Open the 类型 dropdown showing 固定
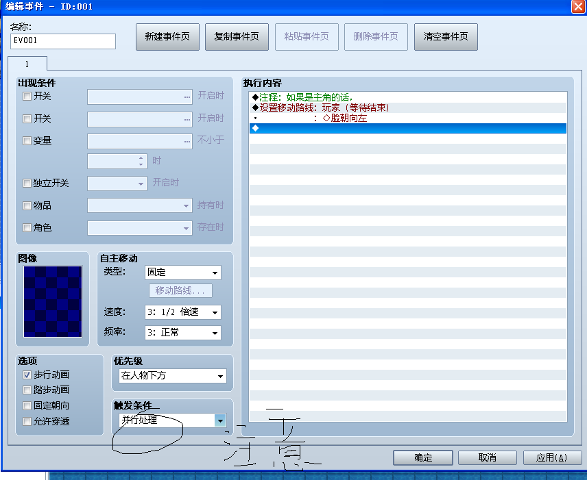Screen dimensions: 587x480 (183, 273)
